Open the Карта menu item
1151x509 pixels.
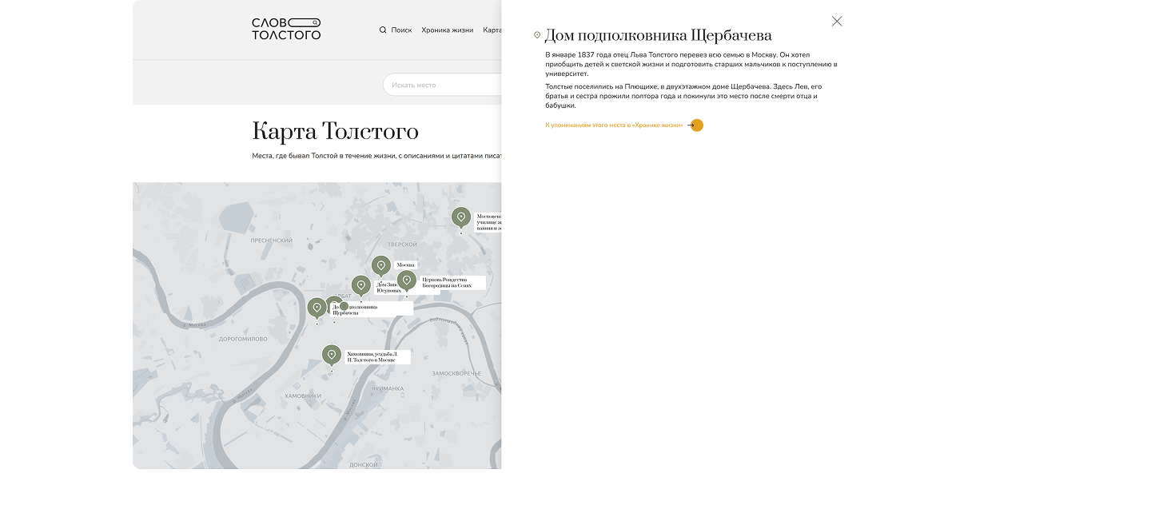click(492, 30)
